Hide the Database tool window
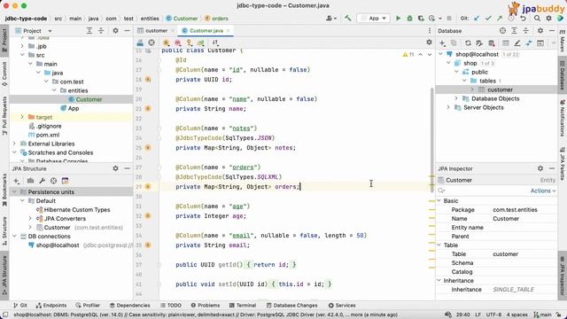 click(x=552, y=31)
